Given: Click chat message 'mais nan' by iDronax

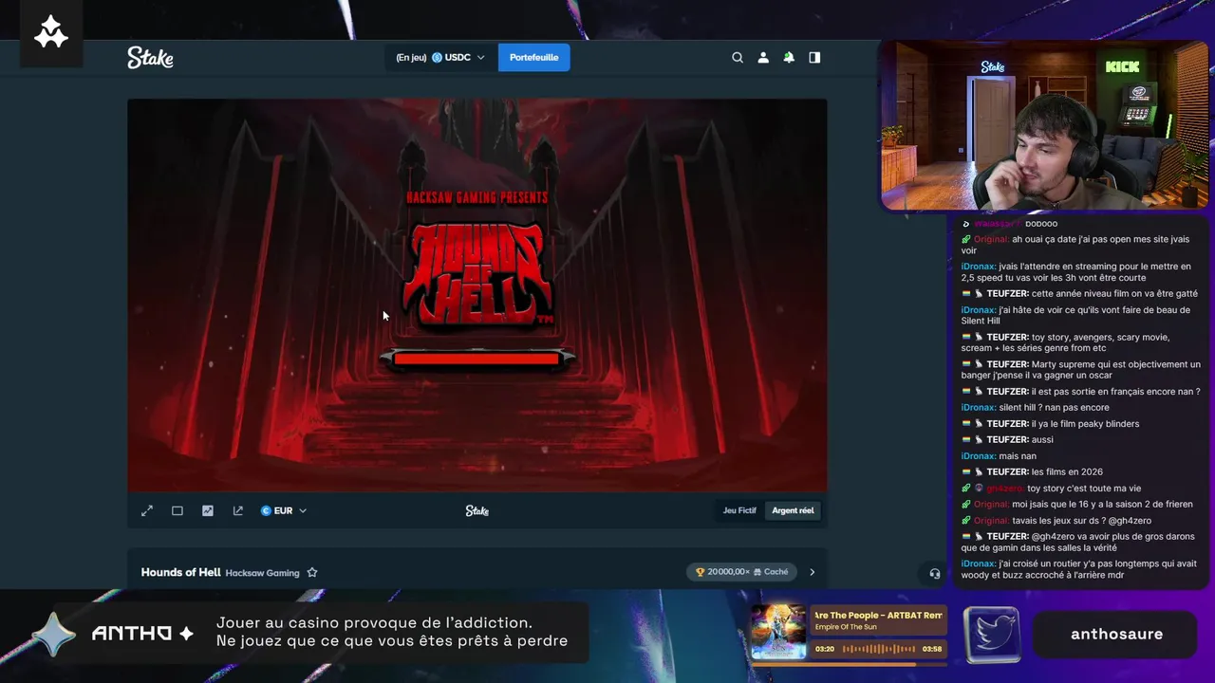Looking at the screenshot, I should (x=999, y=456).
